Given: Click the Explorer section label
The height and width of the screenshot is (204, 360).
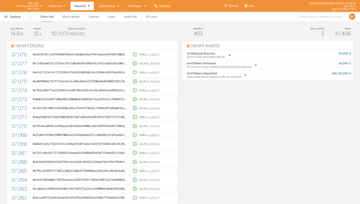Looking at the screenshot, I should pos(15,17).
